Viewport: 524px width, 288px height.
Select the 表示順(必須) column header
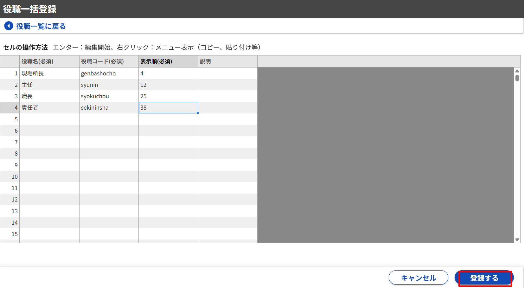coord(168,61)
